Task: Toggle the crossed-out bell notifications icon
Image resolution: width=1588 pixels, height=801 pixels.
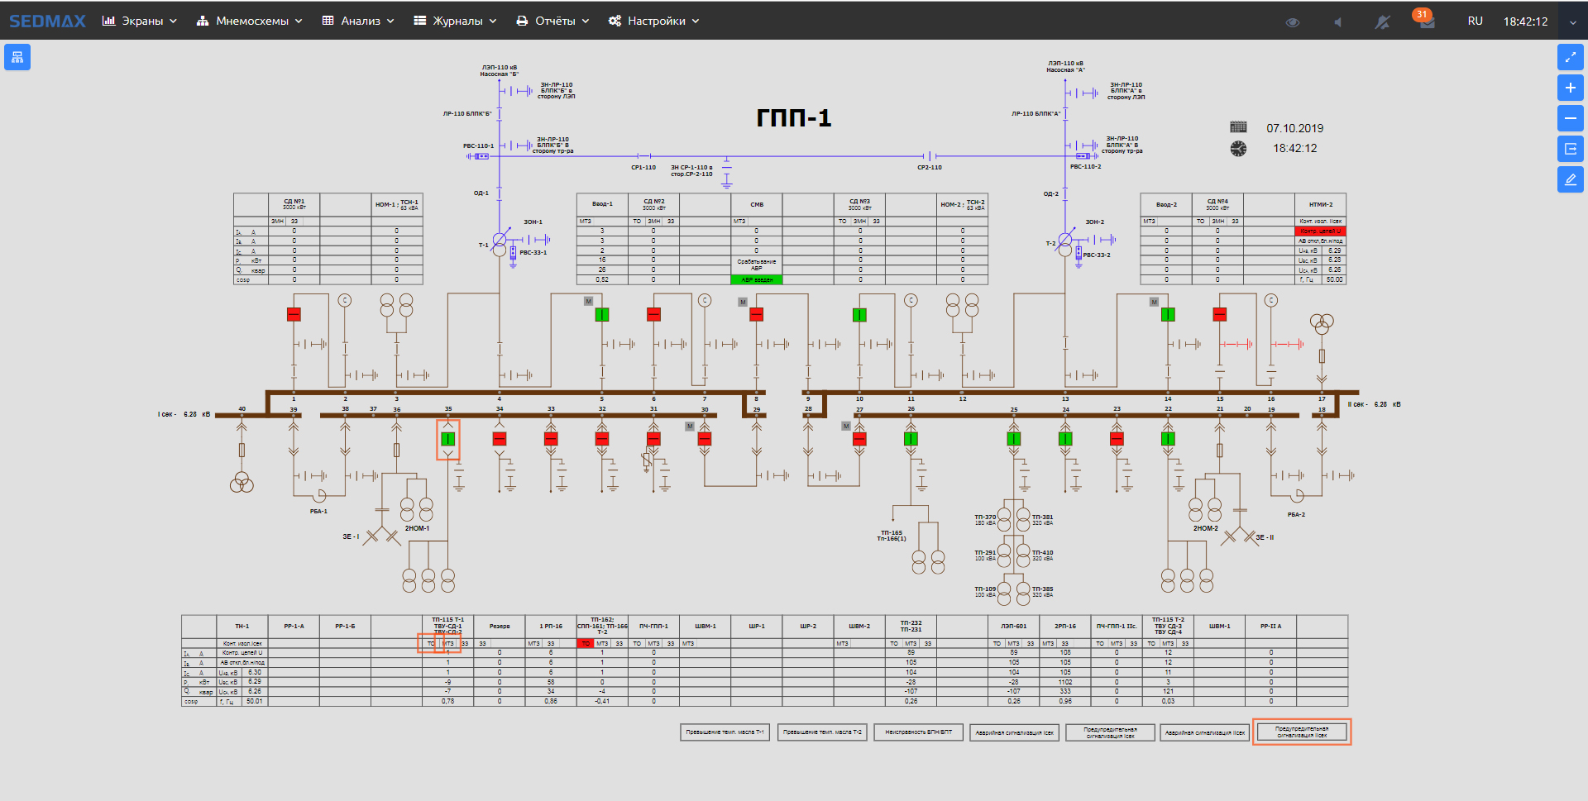Action: 1382,22
